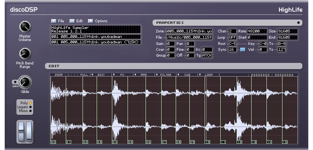Image resolution: width=313 pixels, height=150 pixels.
Task: Click cue marker 06
Action: (x=148, y=142)
